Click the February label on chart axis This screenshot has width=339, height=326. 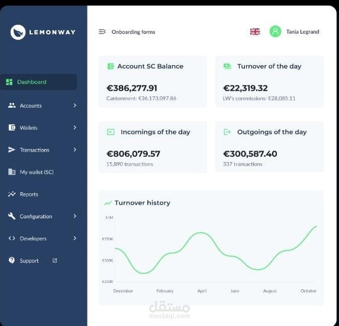(x=165, y=291)
